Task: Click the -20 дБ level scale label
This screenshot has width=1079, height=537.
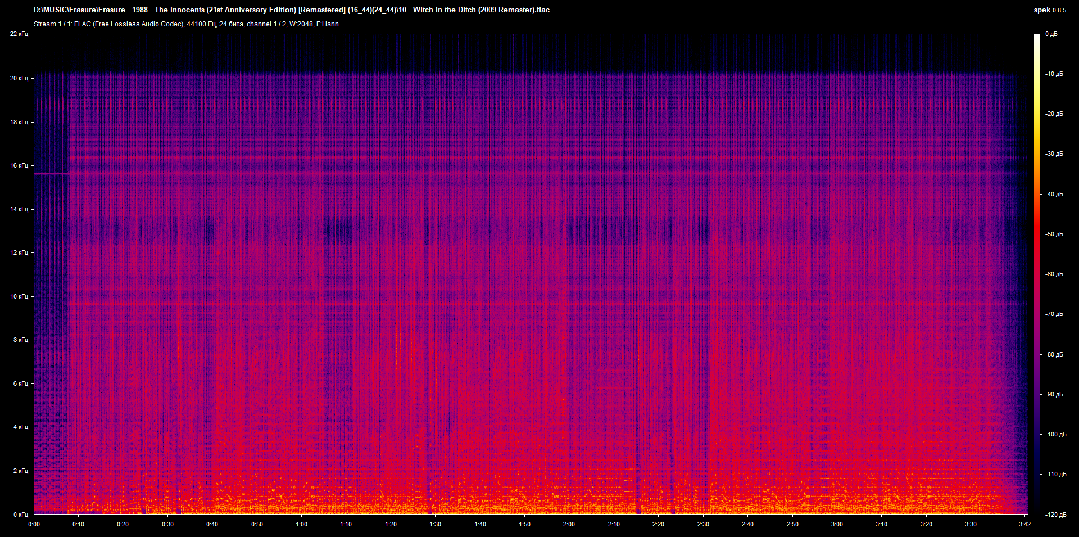Action: coord(1054,114)
